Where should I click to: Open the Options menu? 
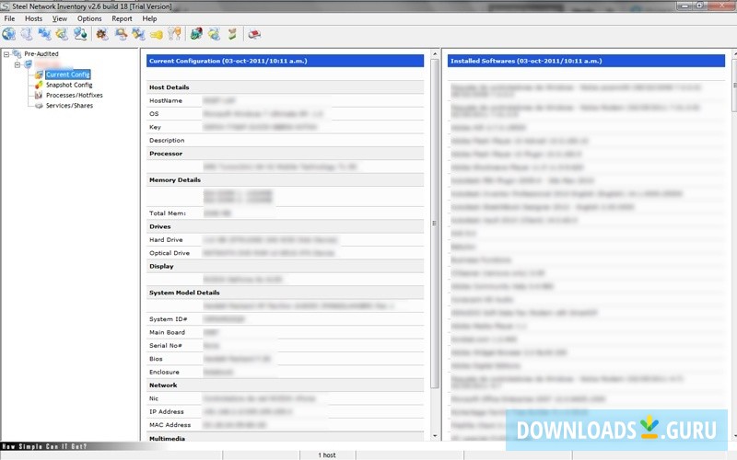[89, 18]
